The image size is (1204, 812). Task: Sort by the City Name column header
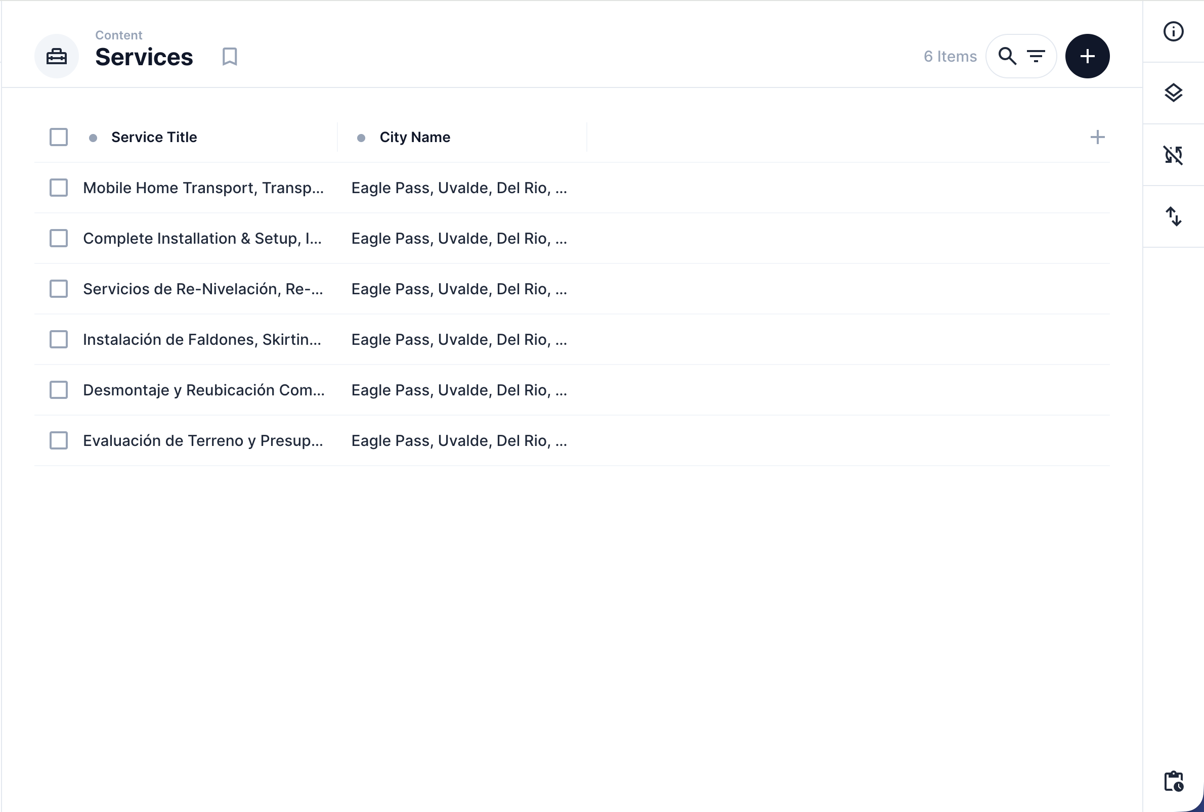pyautogui.click(x=414, y=137)
